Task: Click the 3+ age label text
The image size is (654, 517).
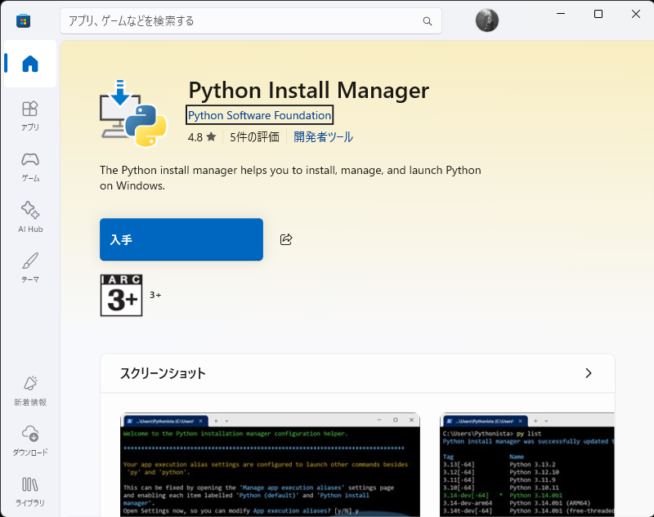Action: tap(155, 295)
